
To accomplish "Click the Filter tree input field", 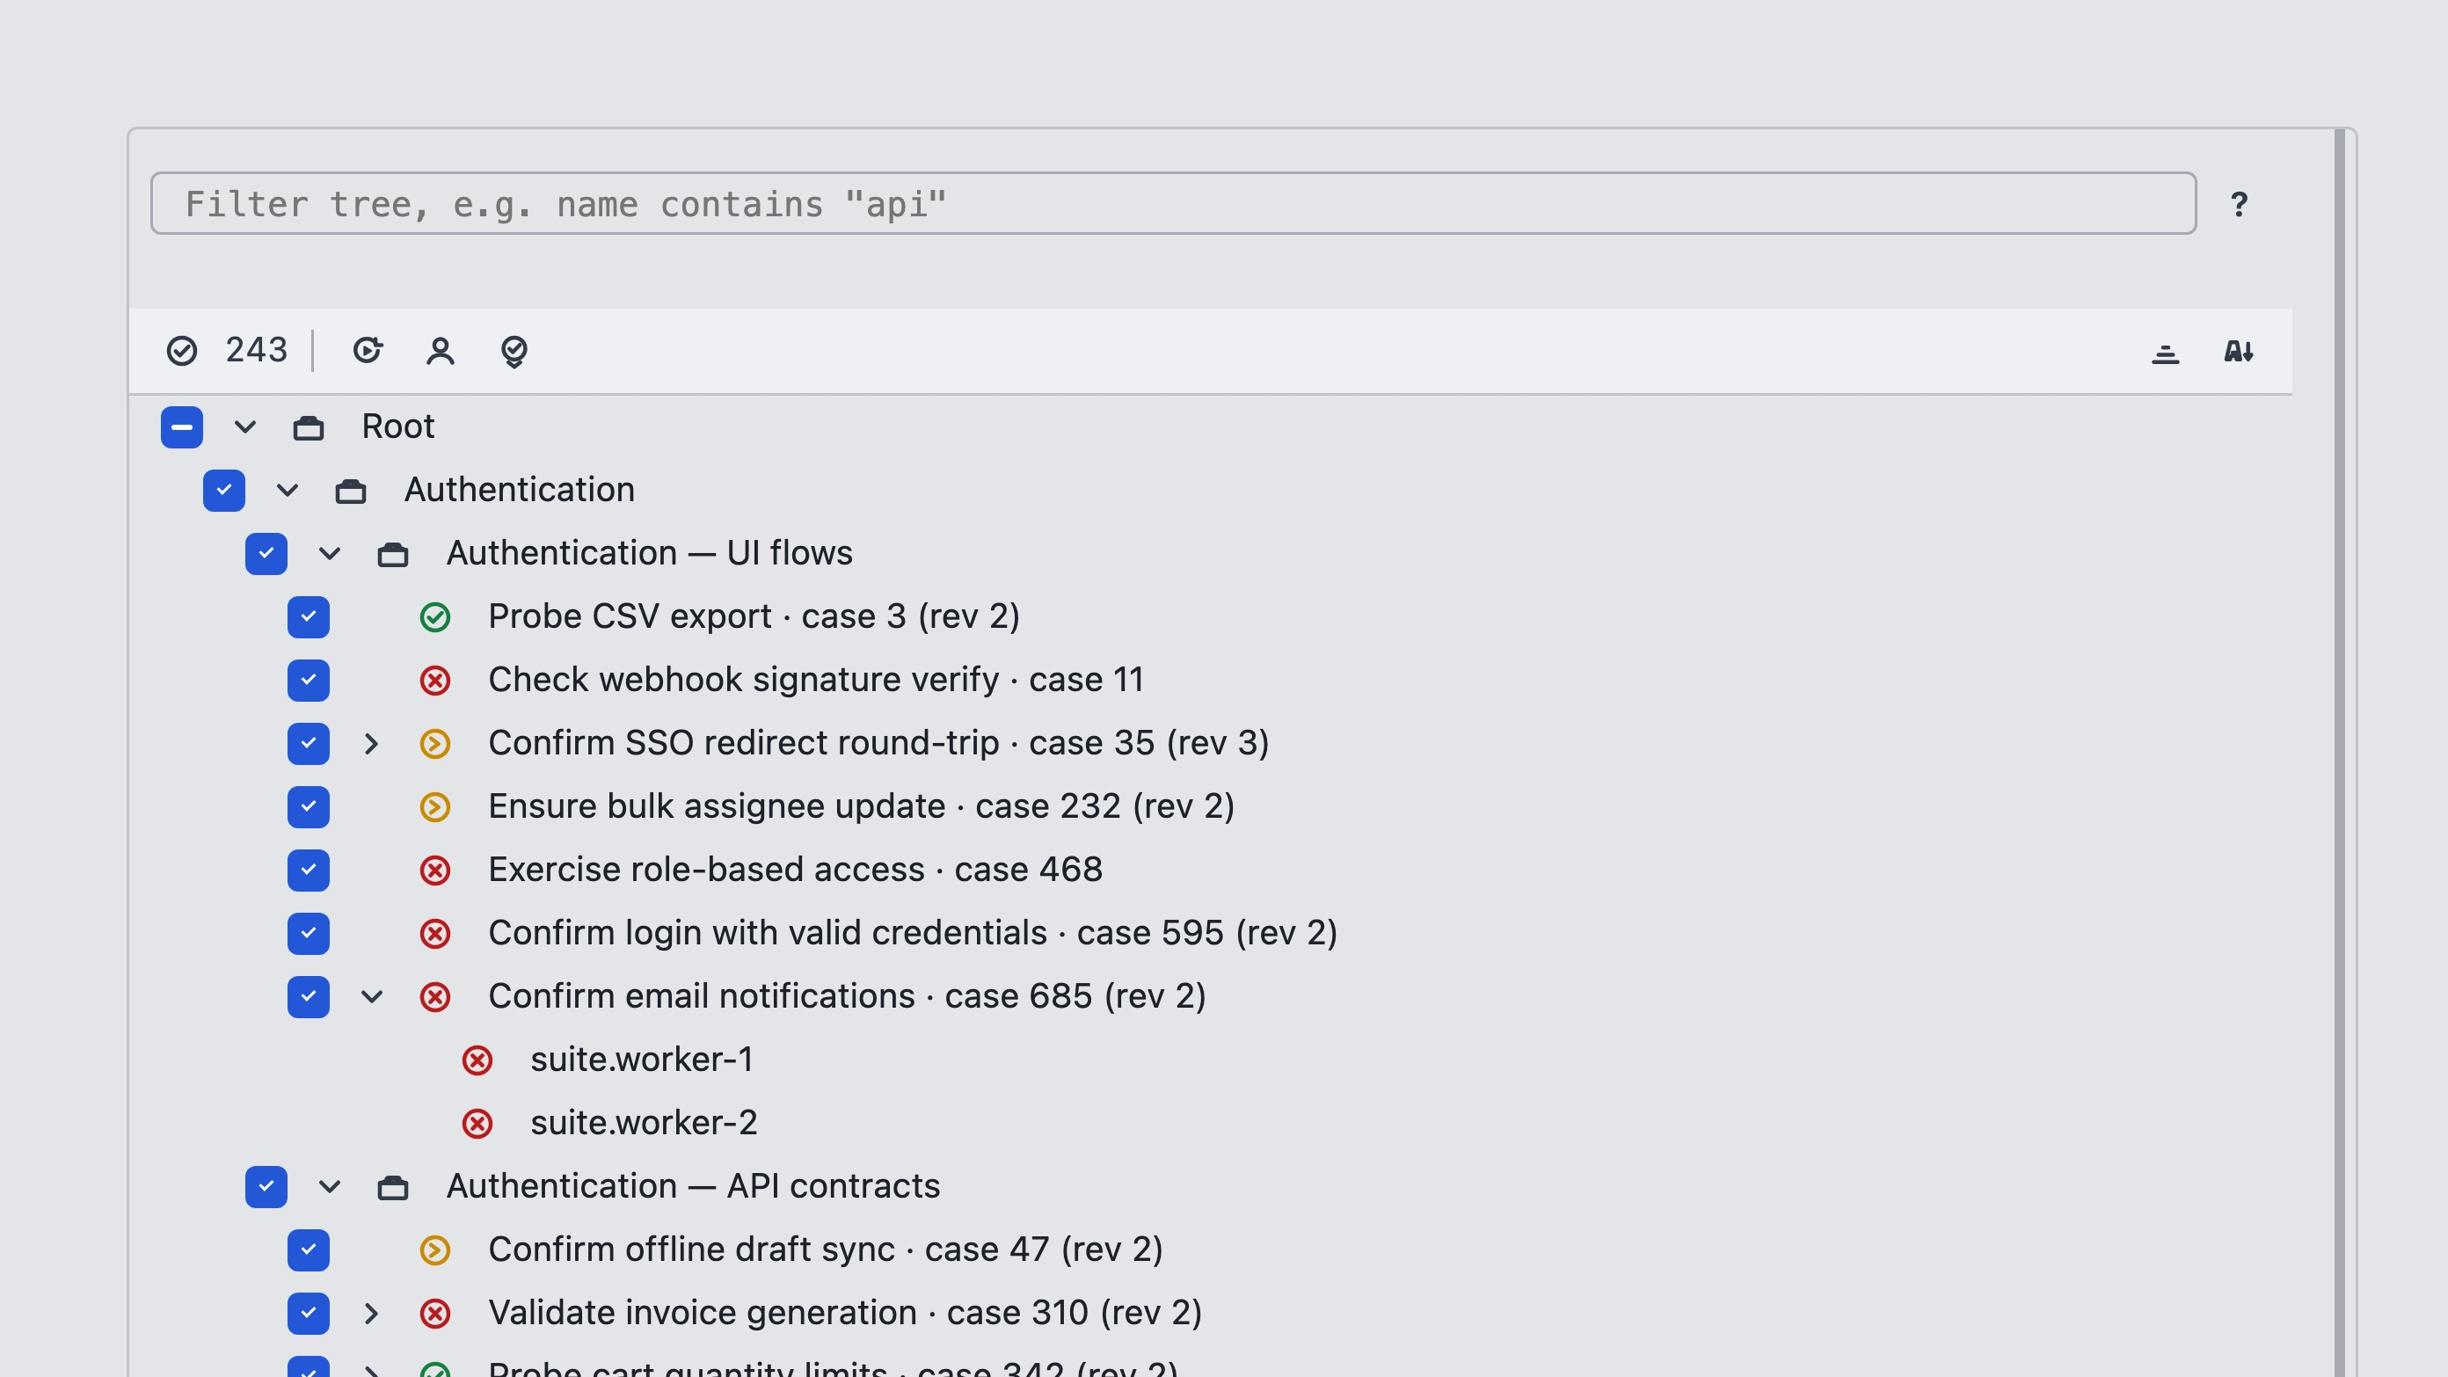I will (1173, 203).
